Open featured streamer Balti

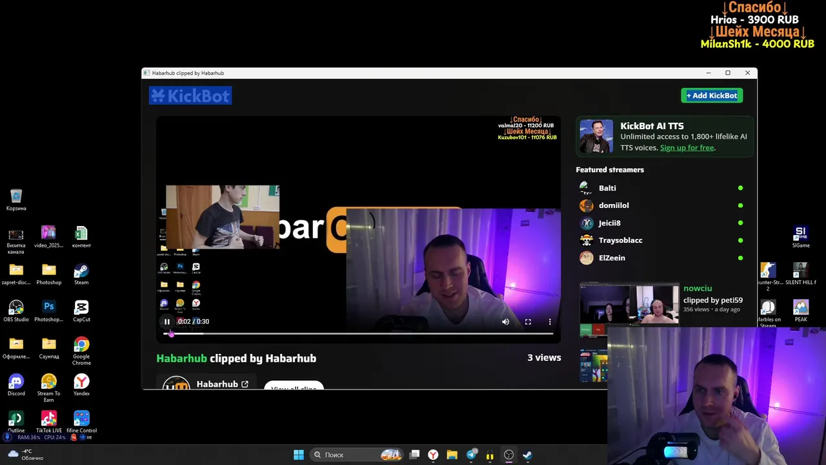pyautogui.click(x=607, y=188)
